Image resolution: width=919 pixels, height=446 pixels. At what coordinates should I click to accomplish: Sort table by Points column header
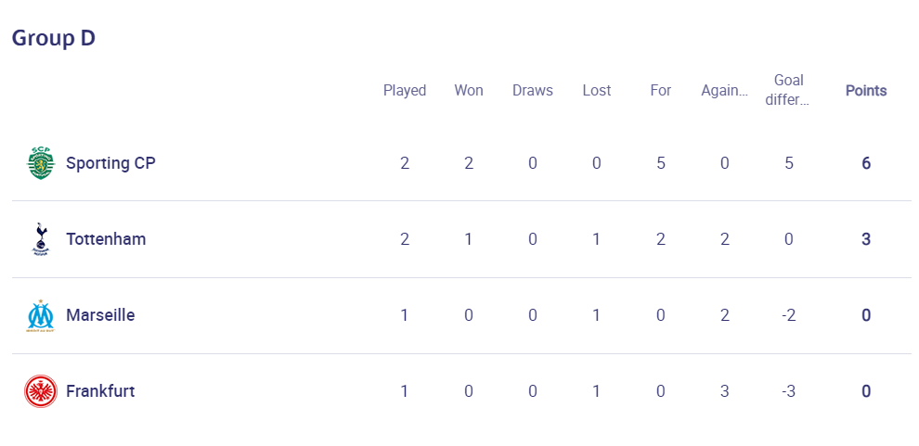[x=866, y=91]
